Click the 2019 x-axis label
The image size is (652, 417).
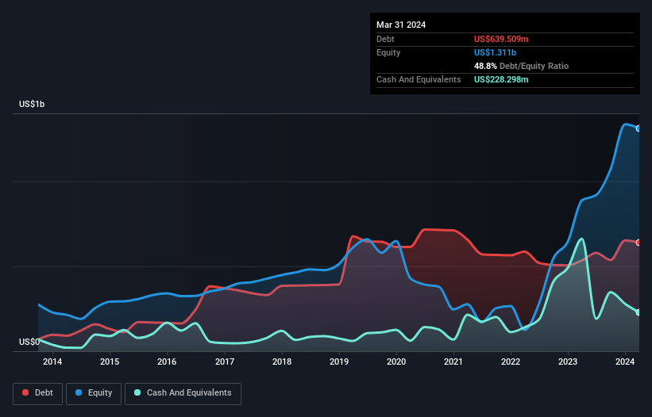click(339, 362)
